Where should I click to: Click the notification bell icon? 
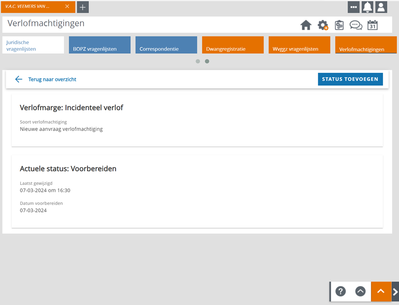click(x=368, y=7)
